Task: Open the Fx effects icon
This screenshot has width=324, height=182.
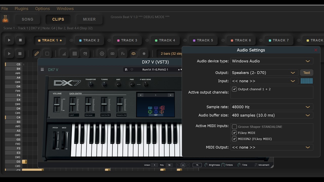Action: [123, 54]
